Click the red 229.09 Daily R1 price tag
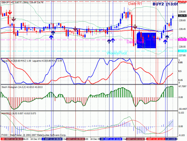Screen dimensions: 187x141 coord(182,1)
